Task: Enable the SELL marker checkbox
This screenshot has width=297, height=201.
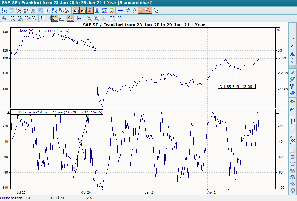Action: coord(119,18)
